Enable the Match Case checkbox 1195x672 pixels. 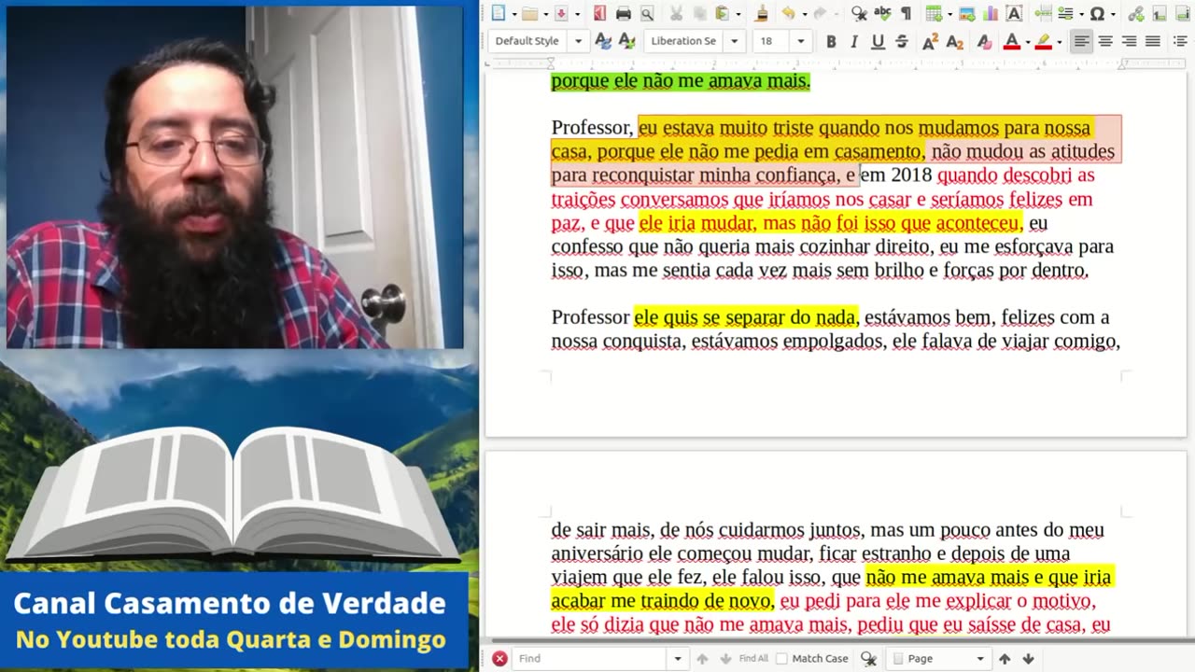tap(782, 659)
